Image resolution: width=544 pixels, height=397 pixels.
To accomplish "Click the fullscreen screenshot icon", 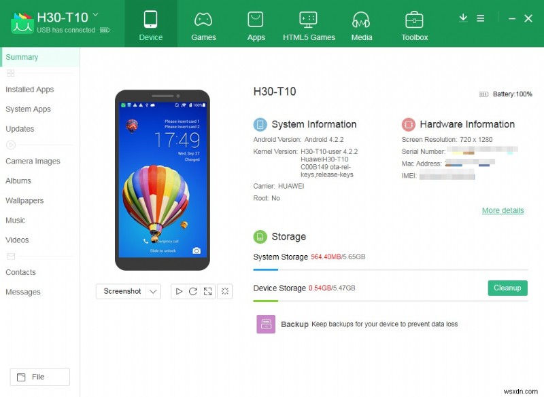I will tap(207, 291).
